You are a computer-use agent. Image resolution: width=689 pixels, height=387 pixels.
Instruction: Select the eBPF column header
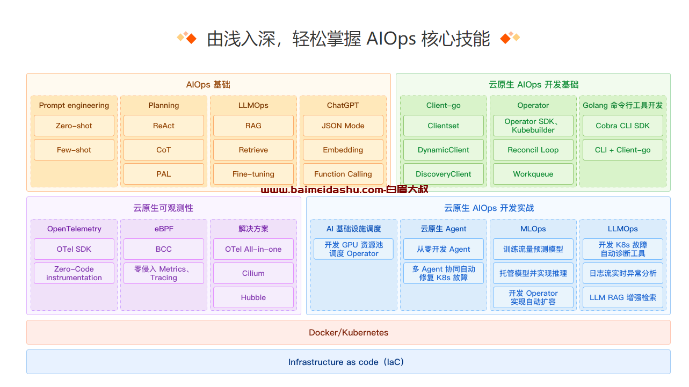(164, 229)
